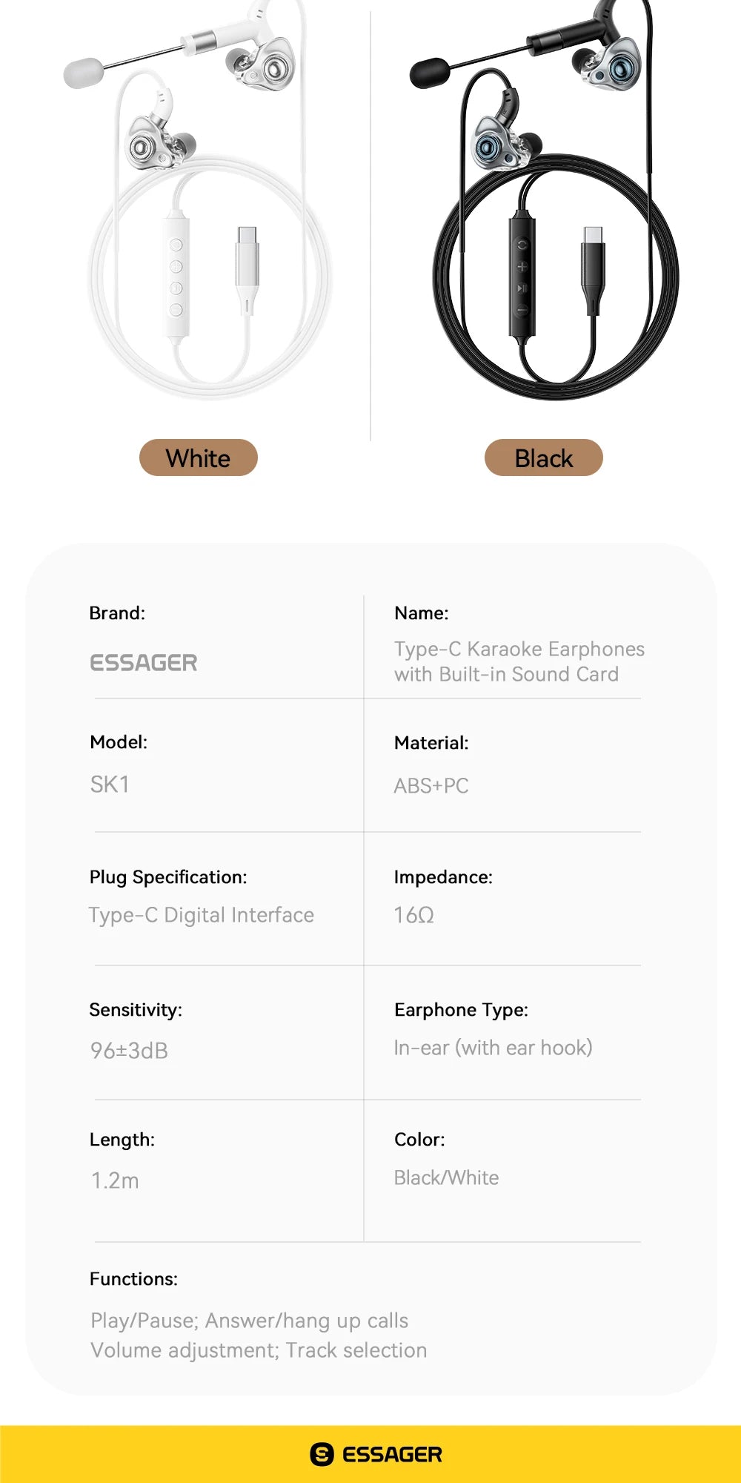
Task: Click the Black/White color specification value
Action: click(x=446, y=1178)
